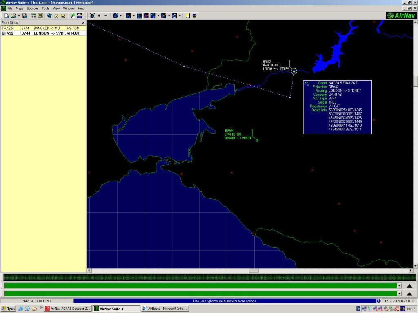Click the vertical scrollbar up arrow
This screenshot has width=418, height=313.
(x=415, y=22)
